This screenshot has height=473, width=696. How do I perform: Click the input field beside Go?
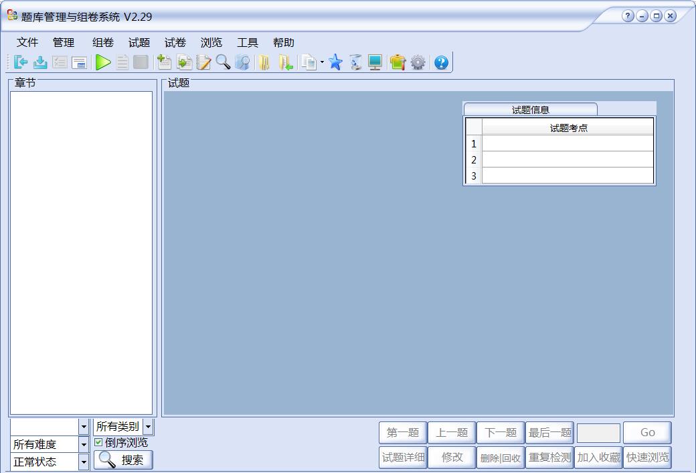(x=598, y=432)
